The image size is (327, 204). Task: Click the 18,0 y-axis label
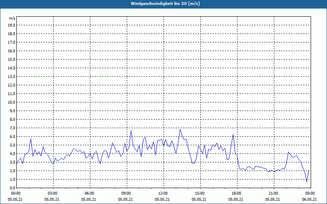11,34
